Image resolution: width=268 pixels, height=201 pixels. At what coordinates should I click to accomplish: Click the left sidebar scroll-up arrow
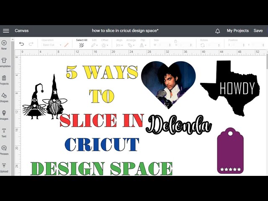point(13,40)
